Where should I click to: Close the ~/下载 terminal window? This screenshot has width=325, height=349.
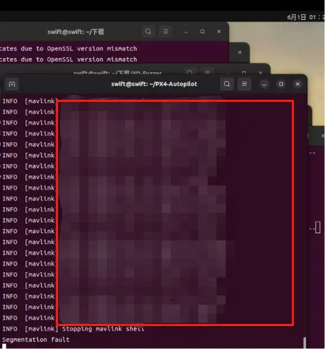pos(219,31)
